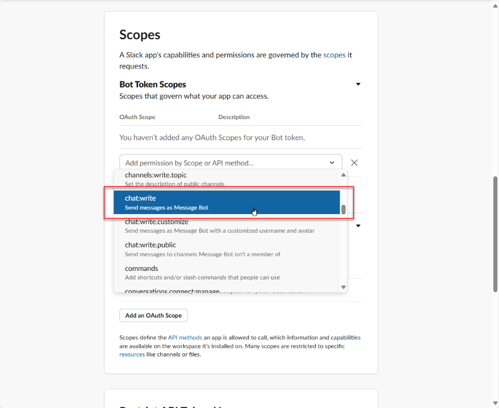Open the scopes documentation link
The width and height of the screenshot is (499, 408).
pos(334,55)
